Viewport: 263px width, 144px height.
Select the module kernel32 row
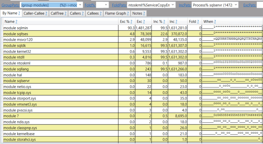(x=132, y=51)
